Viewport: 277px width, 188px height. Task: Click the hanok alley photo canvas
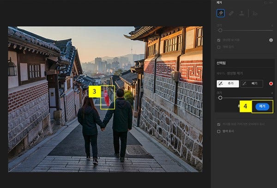[x=105, y=99]
